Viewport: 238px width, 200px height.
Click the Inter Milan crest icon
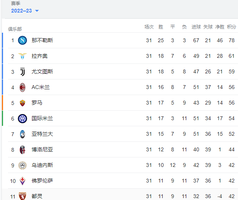tap(22, 119)
